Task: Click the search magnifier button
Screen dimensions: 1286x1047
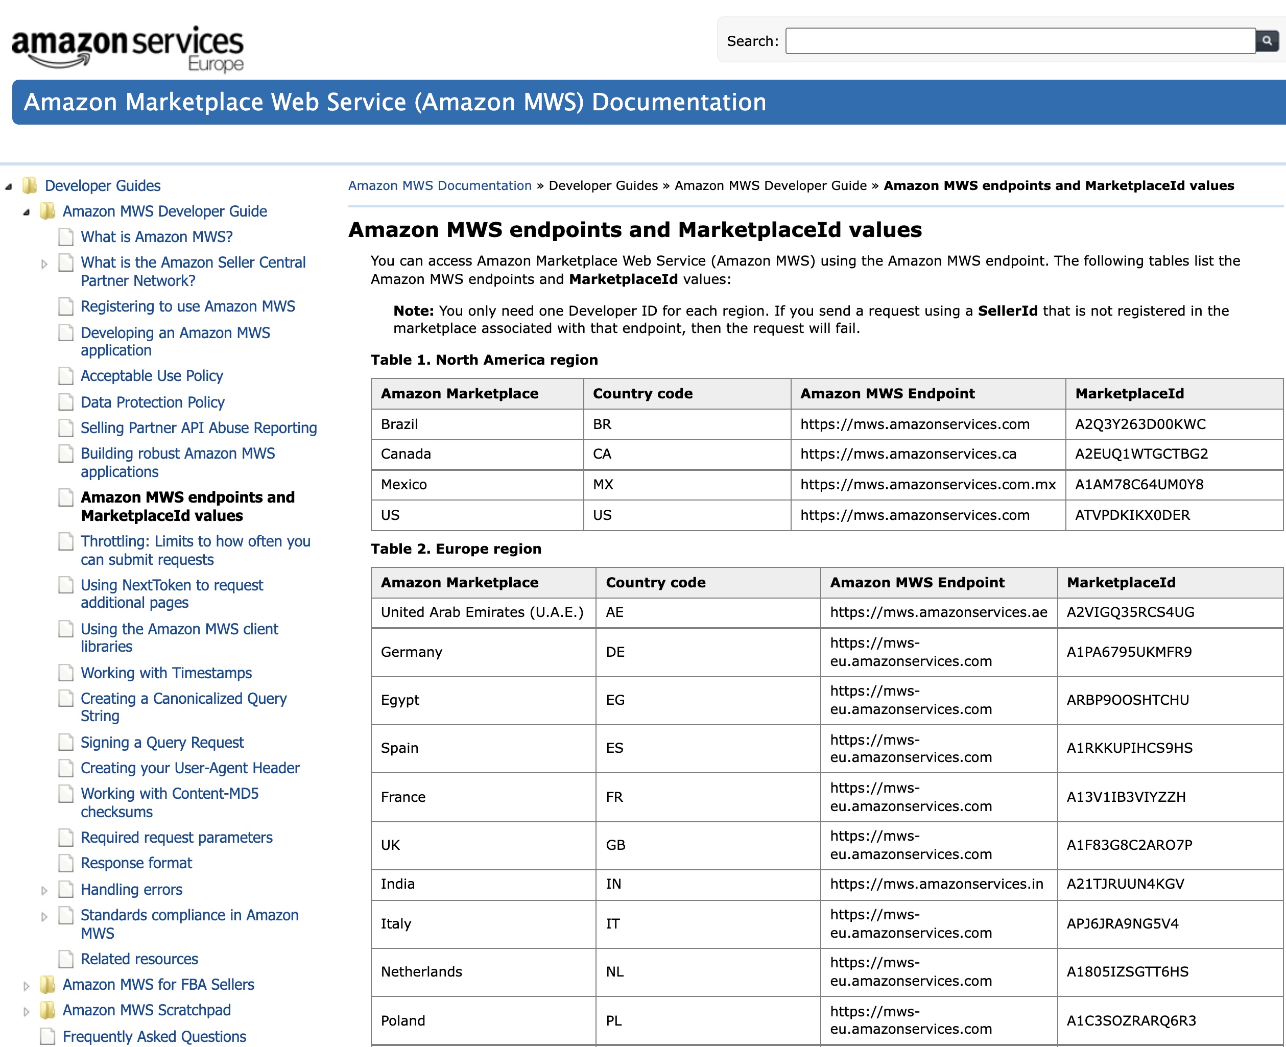Action: [x=1267, y=41]
